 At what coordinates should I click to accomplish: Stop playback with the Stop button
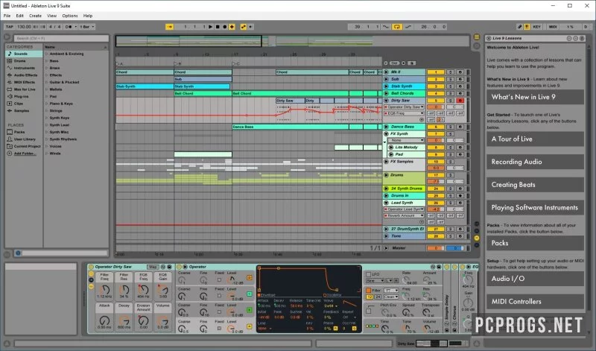point(218,27)
